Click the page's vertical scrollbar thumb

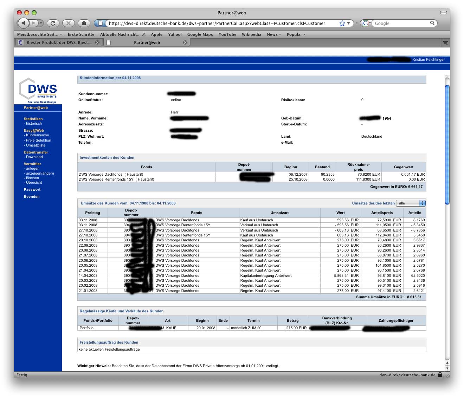pos(447,144)
